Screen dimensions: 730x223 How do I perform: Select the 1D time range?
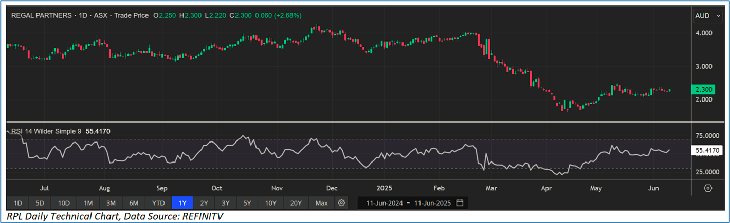17,203
